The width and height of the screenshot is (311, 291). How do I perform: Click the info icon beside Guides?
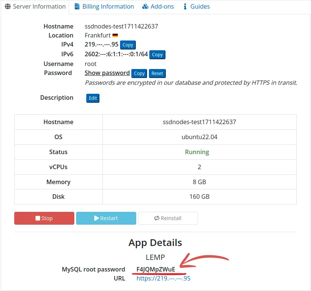(x=185, y=6)
